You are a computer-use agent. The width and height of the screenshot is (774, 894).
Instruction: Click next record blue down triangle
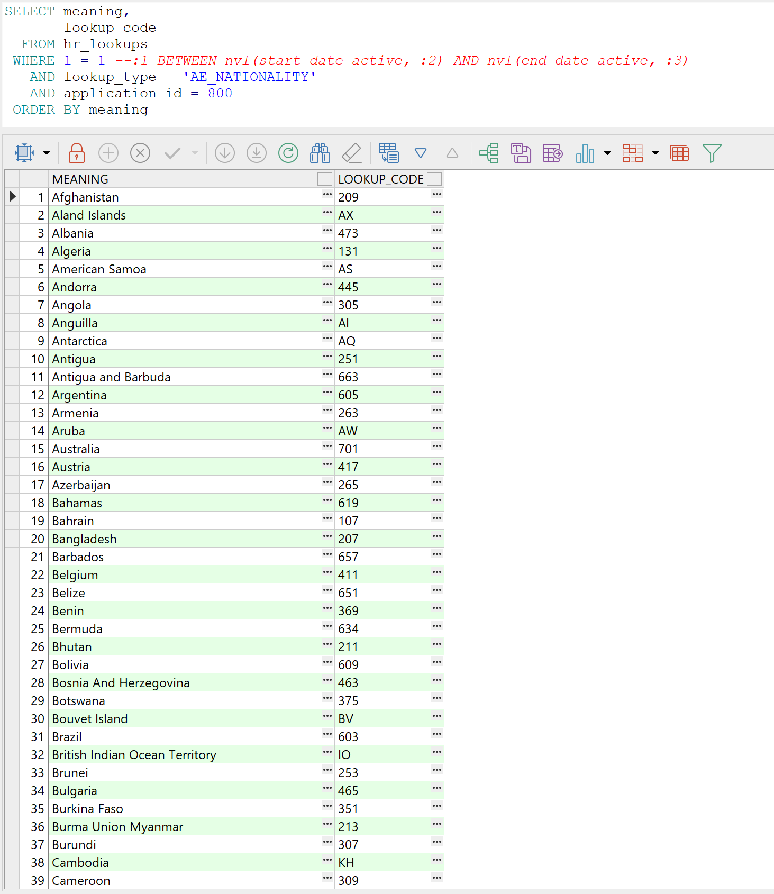point(421,153)
